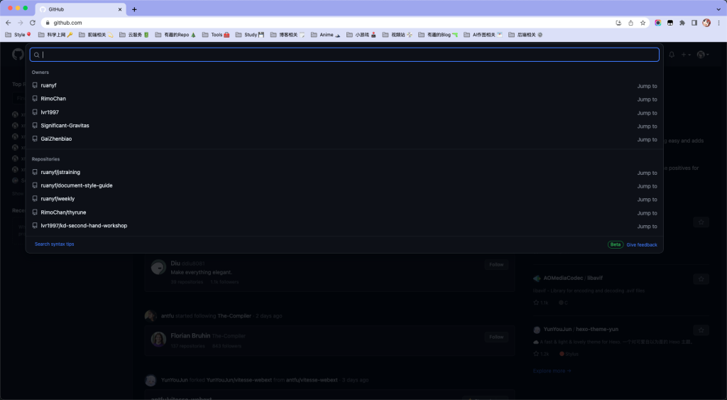The height and width of the screenshot is (400, 727).
Task: Open the user avatar dropdown menu
Action: click(702, 55)
